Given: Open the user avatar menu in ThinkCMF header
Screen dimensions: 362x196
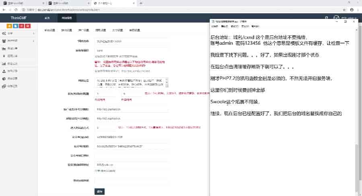Looking at the screenshot, I should [x=336, y=18].
